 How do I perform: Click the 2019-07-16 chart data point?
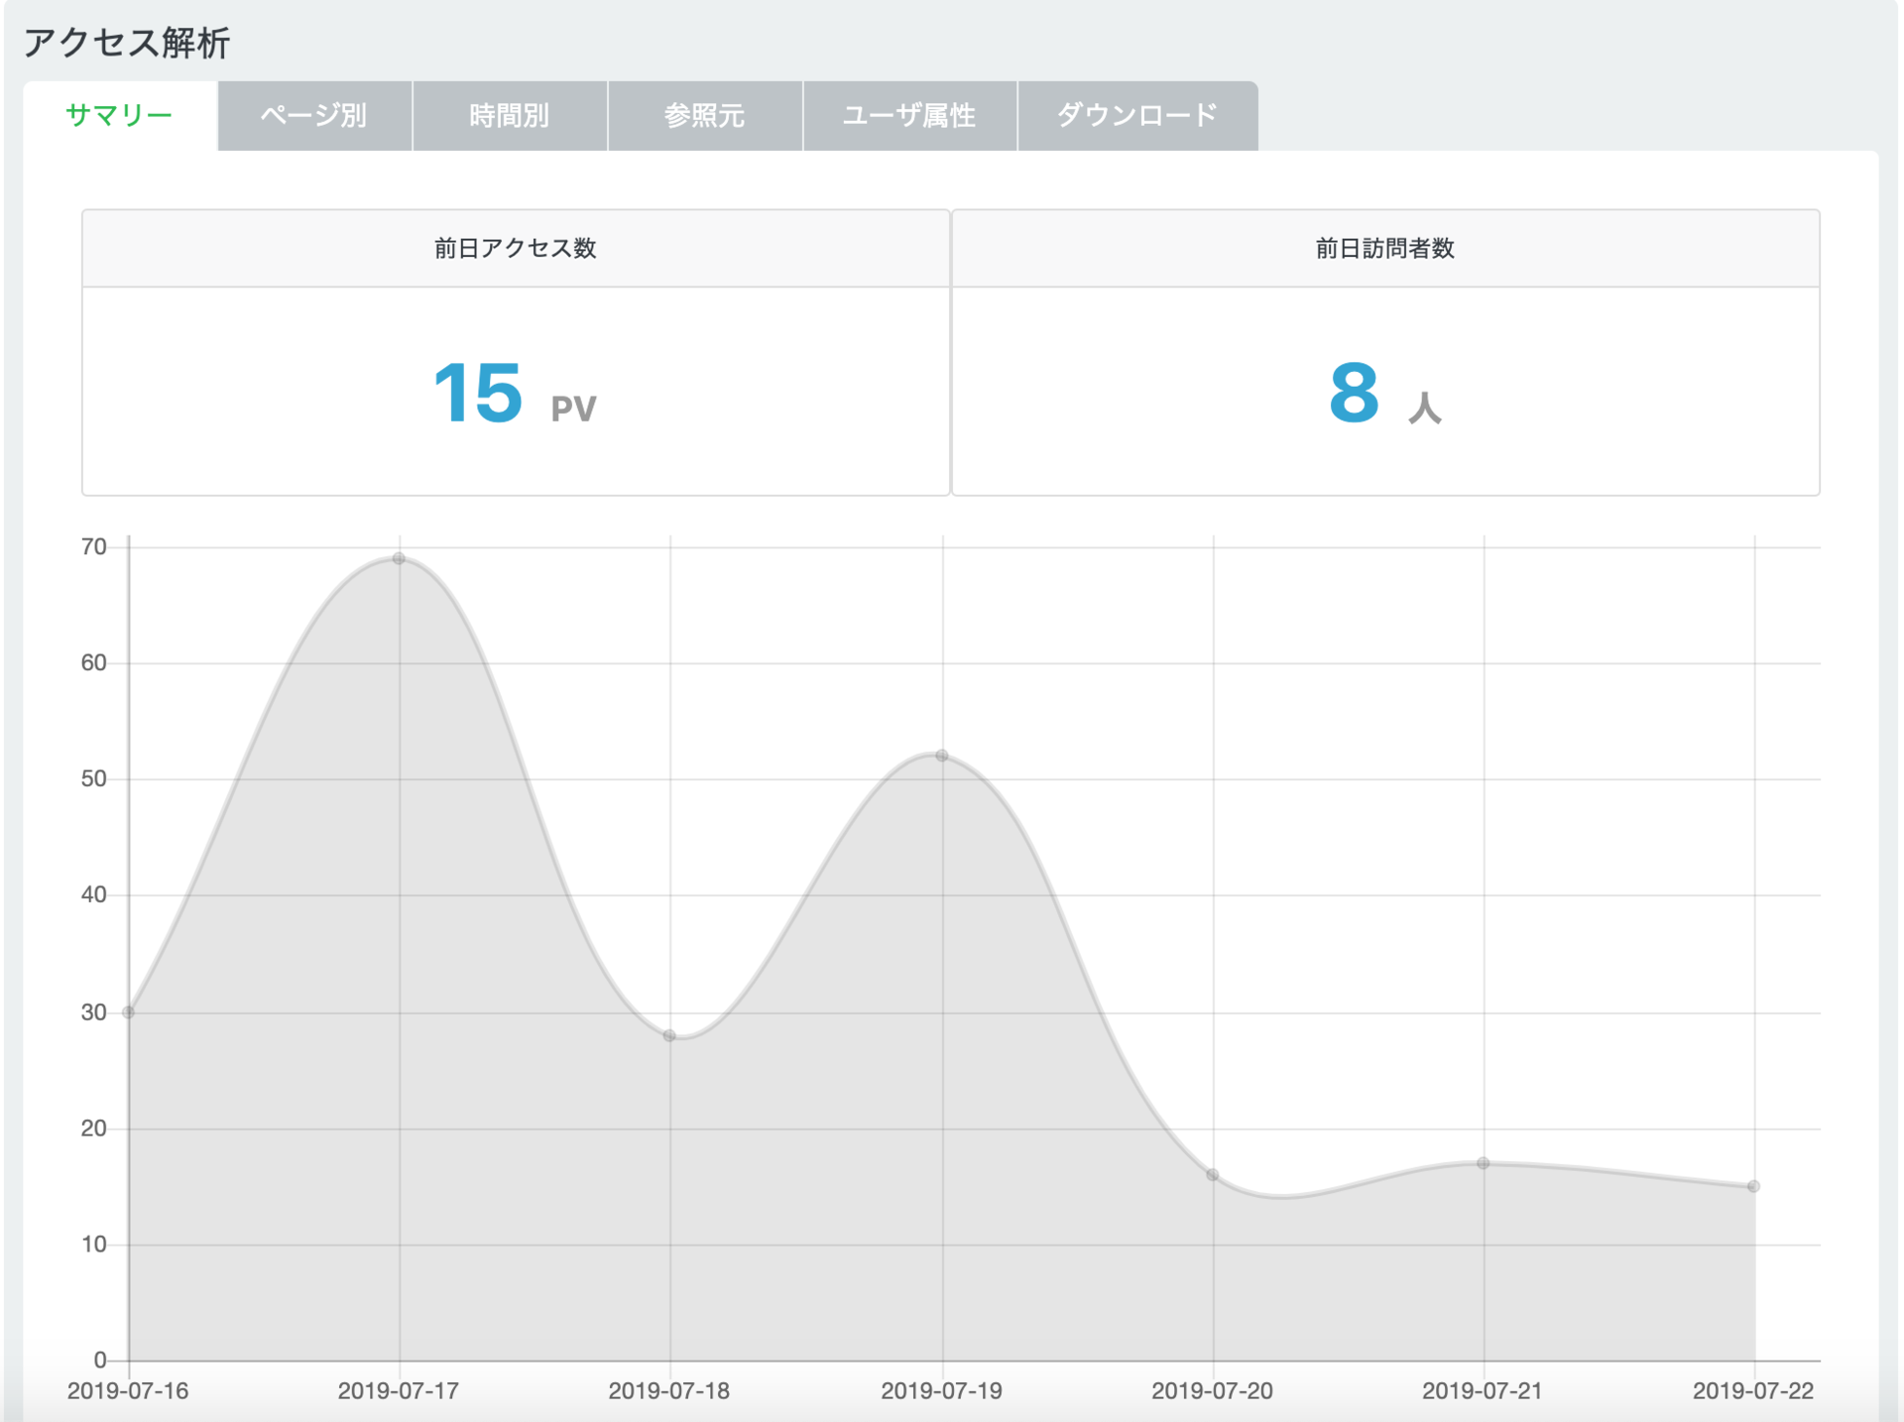(128, 1012)
